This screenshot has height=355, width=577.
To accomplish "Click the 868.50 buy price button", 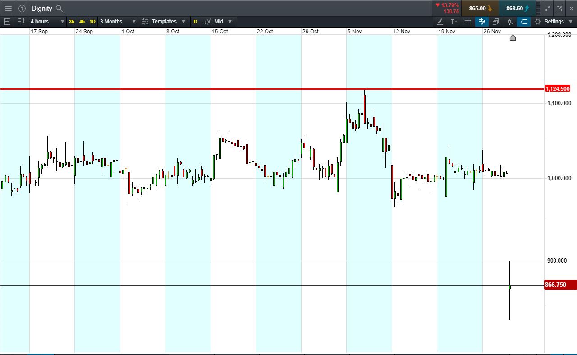I will (517, 9).
